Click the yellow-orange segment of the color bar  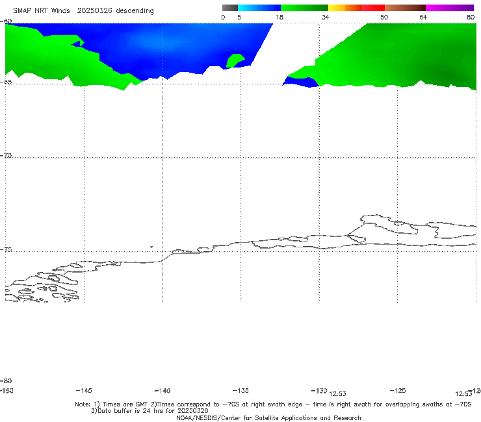click(x=345, y=8)
